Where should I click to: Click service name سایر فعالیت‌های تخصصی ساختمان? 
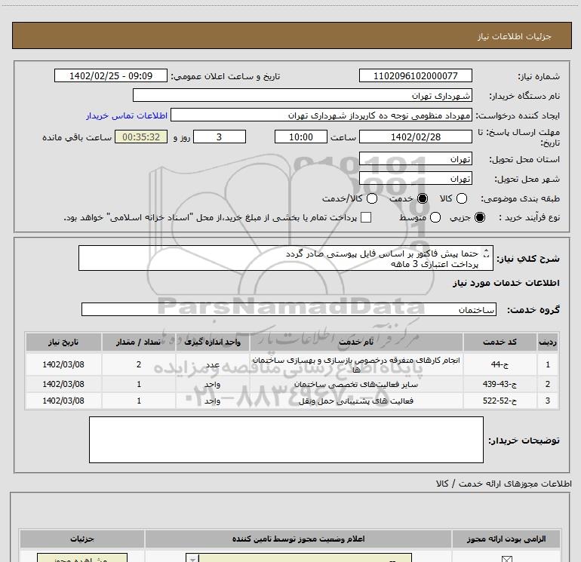pyautogui.click(x=356, y=384)
